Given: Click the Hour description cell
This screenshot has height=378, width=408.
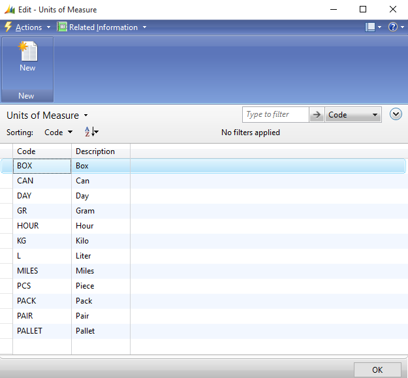Looking at the screenshot, I should pos(101,226).
